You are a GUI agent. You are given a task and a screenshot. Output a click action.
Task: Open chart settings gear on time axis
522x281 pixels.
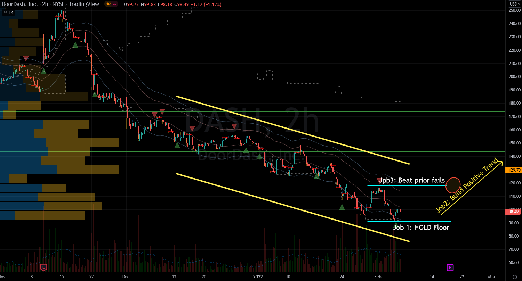pos(515,277)
